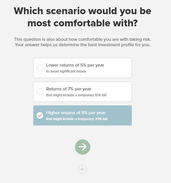Click the white checkmark icon on the 9% option
This screenshot has height=183, width=171.
click(40, 115)
